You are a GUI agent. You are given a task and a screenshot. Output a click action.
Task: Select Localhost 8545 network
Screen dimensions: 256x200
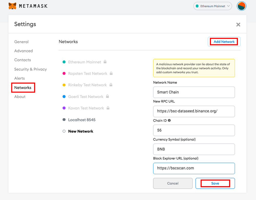point(82,120)
